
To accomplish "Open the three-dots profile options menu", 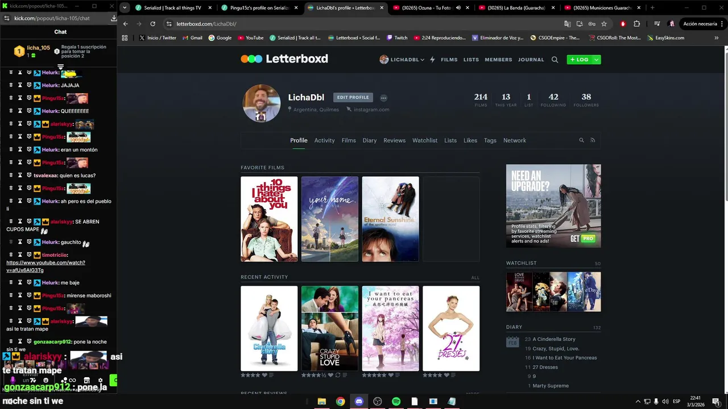I will 383,98.
